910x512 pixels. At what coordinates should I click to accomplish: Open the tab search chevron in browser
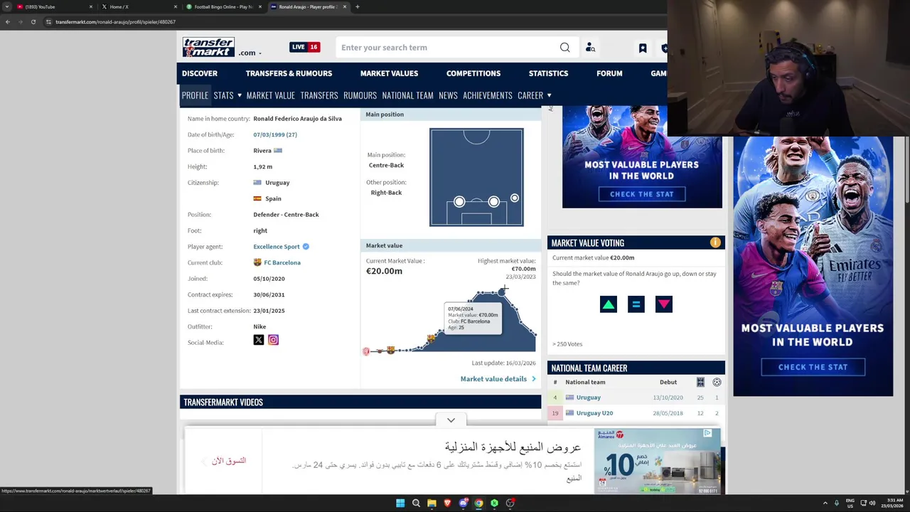point(7,7)
